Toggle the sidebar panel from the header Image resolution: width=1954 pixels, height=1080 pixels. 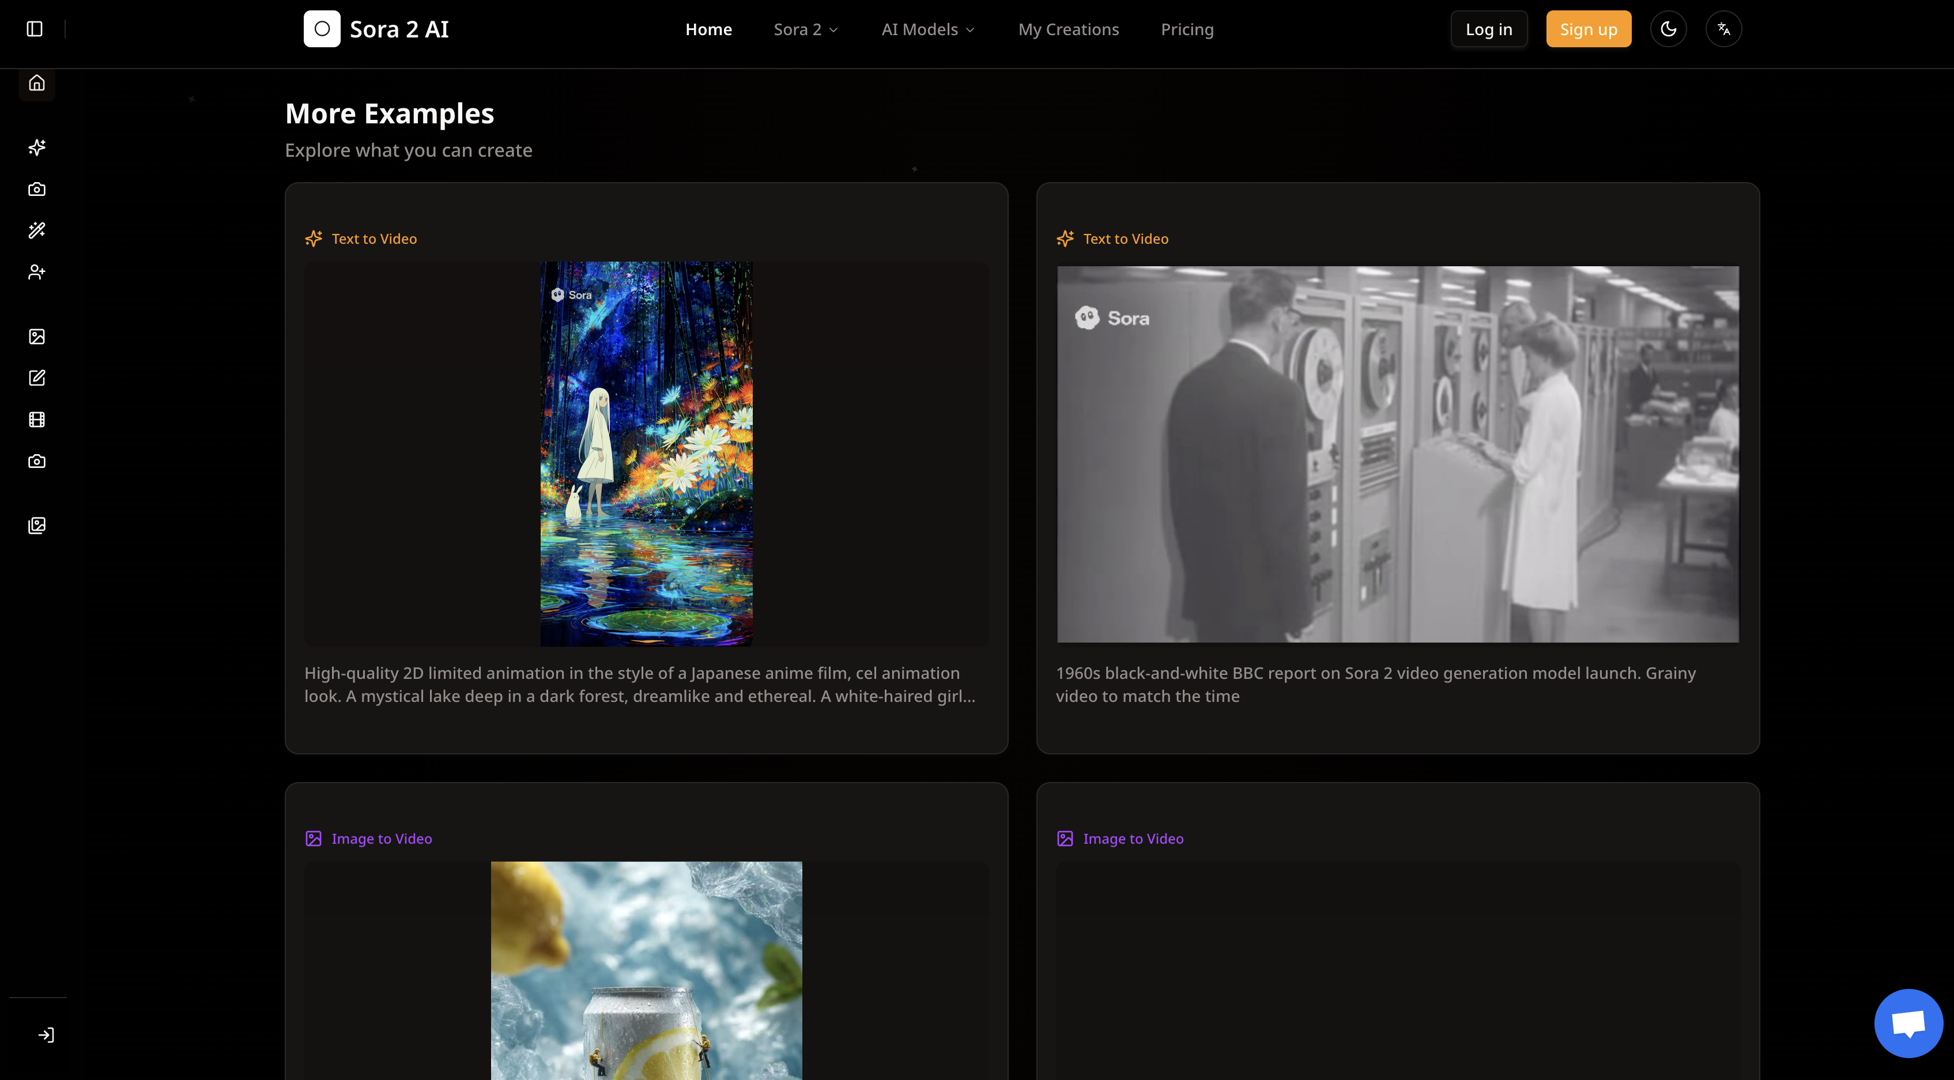click(34, 29)
